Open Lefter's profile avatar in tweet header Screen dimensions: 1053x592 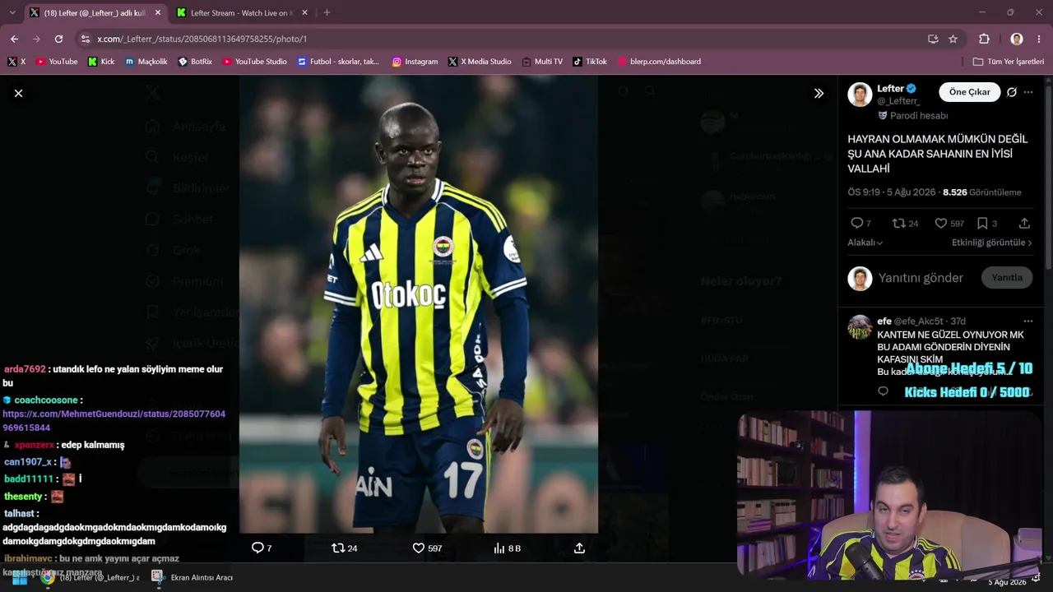click(x=860, y=94)
